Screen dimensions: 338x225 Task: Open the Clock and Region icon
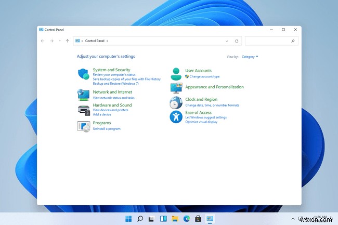tap(176, 102)
